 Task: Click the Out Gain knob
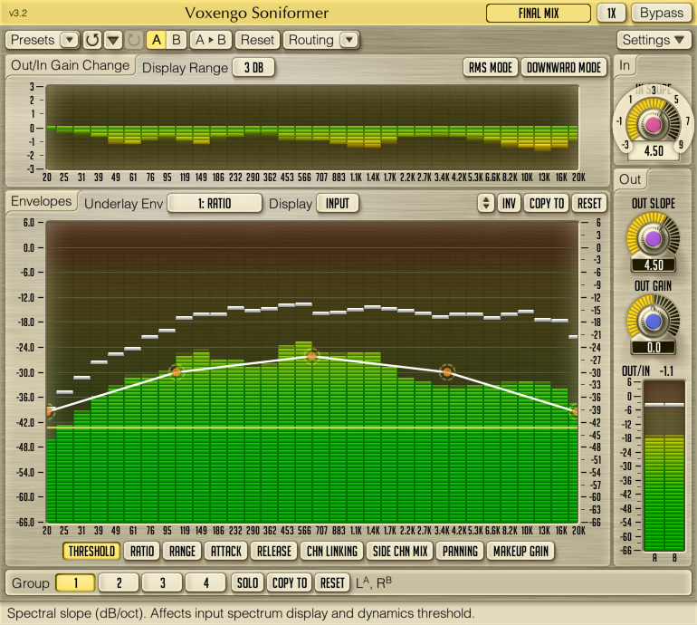pos(653,322)
